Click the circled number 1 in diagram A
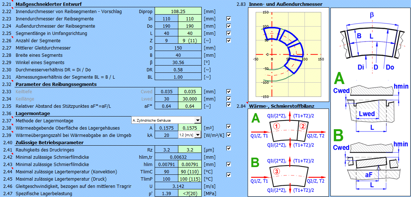This screenshot has width=411, height=197. click(x=276, y=126)
